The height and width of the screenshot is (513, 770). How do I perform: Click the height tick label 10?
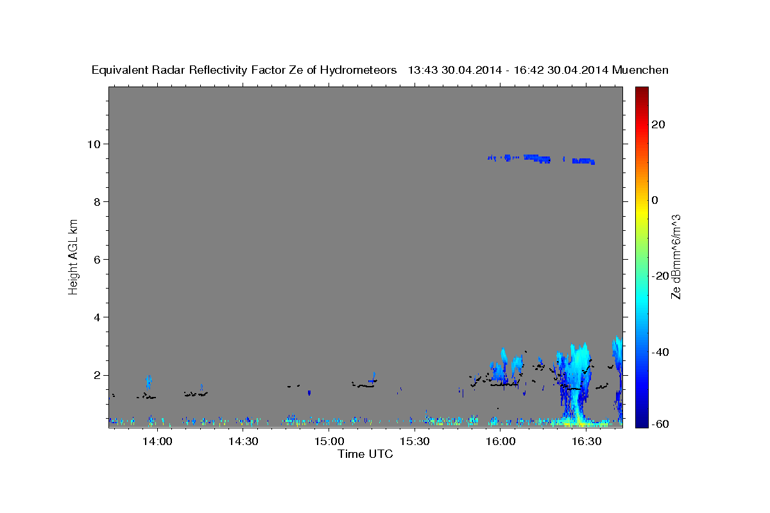click(x=95, y=144)
